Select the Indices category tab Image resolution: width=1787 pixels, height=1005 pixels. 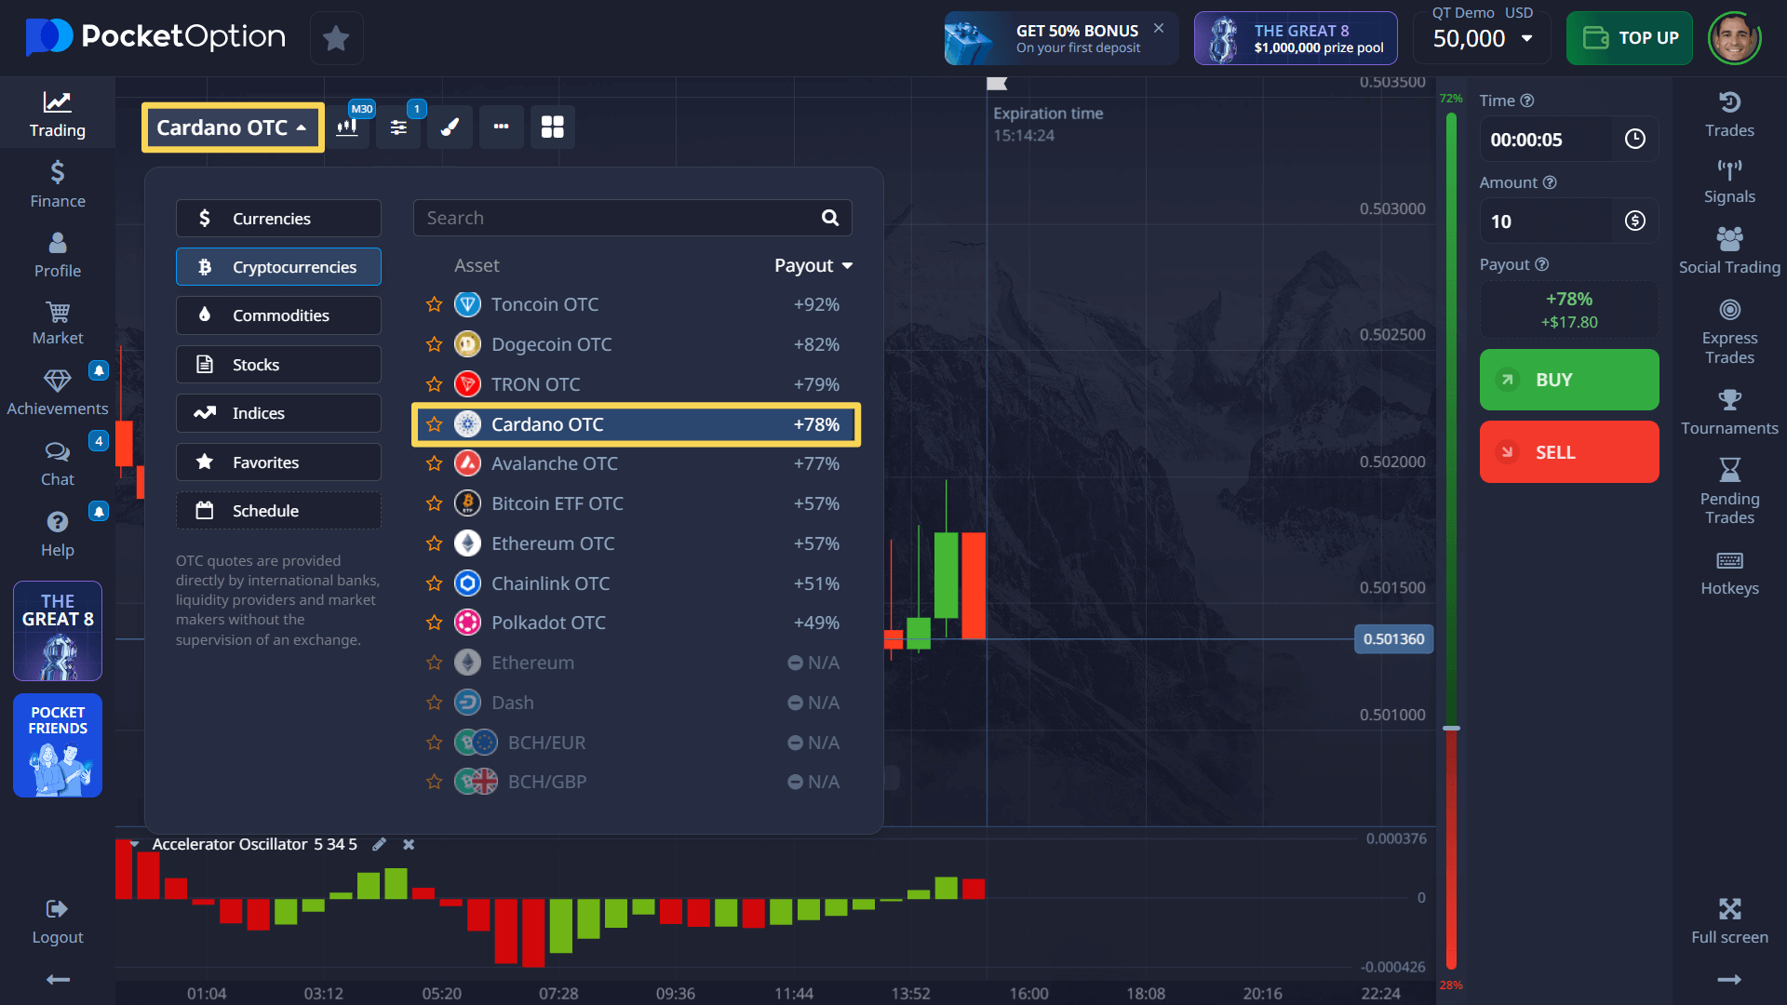pos(278,413)
